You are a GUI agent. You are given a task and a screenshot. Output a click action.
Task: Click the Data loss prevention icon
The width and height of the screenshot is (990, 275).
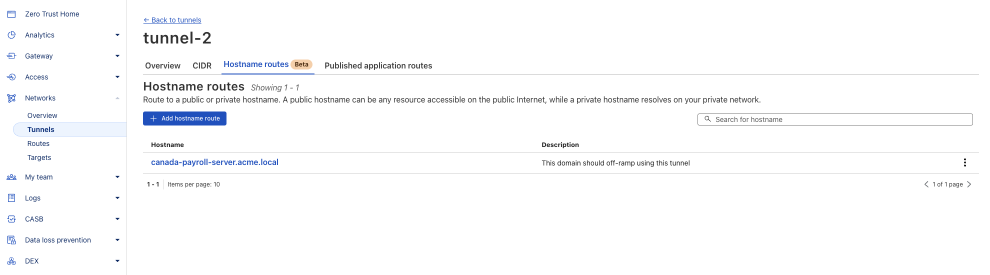click(x=11, y=240)
